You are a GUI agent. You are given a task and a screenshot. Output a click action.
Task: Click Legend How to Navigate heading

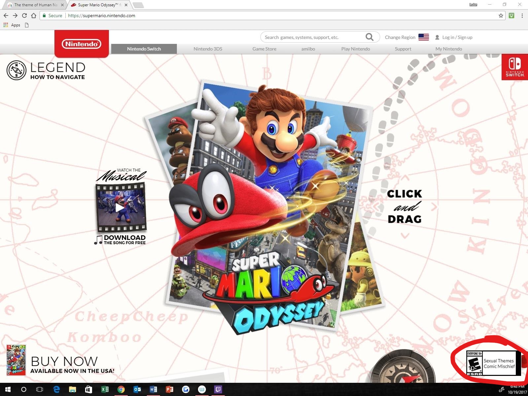58,70
